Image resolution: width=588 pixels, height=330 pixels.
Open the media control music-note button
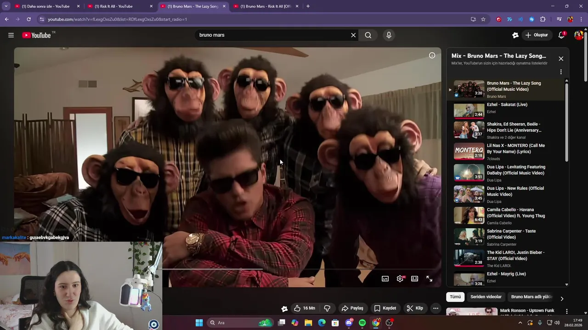[559, 19]
